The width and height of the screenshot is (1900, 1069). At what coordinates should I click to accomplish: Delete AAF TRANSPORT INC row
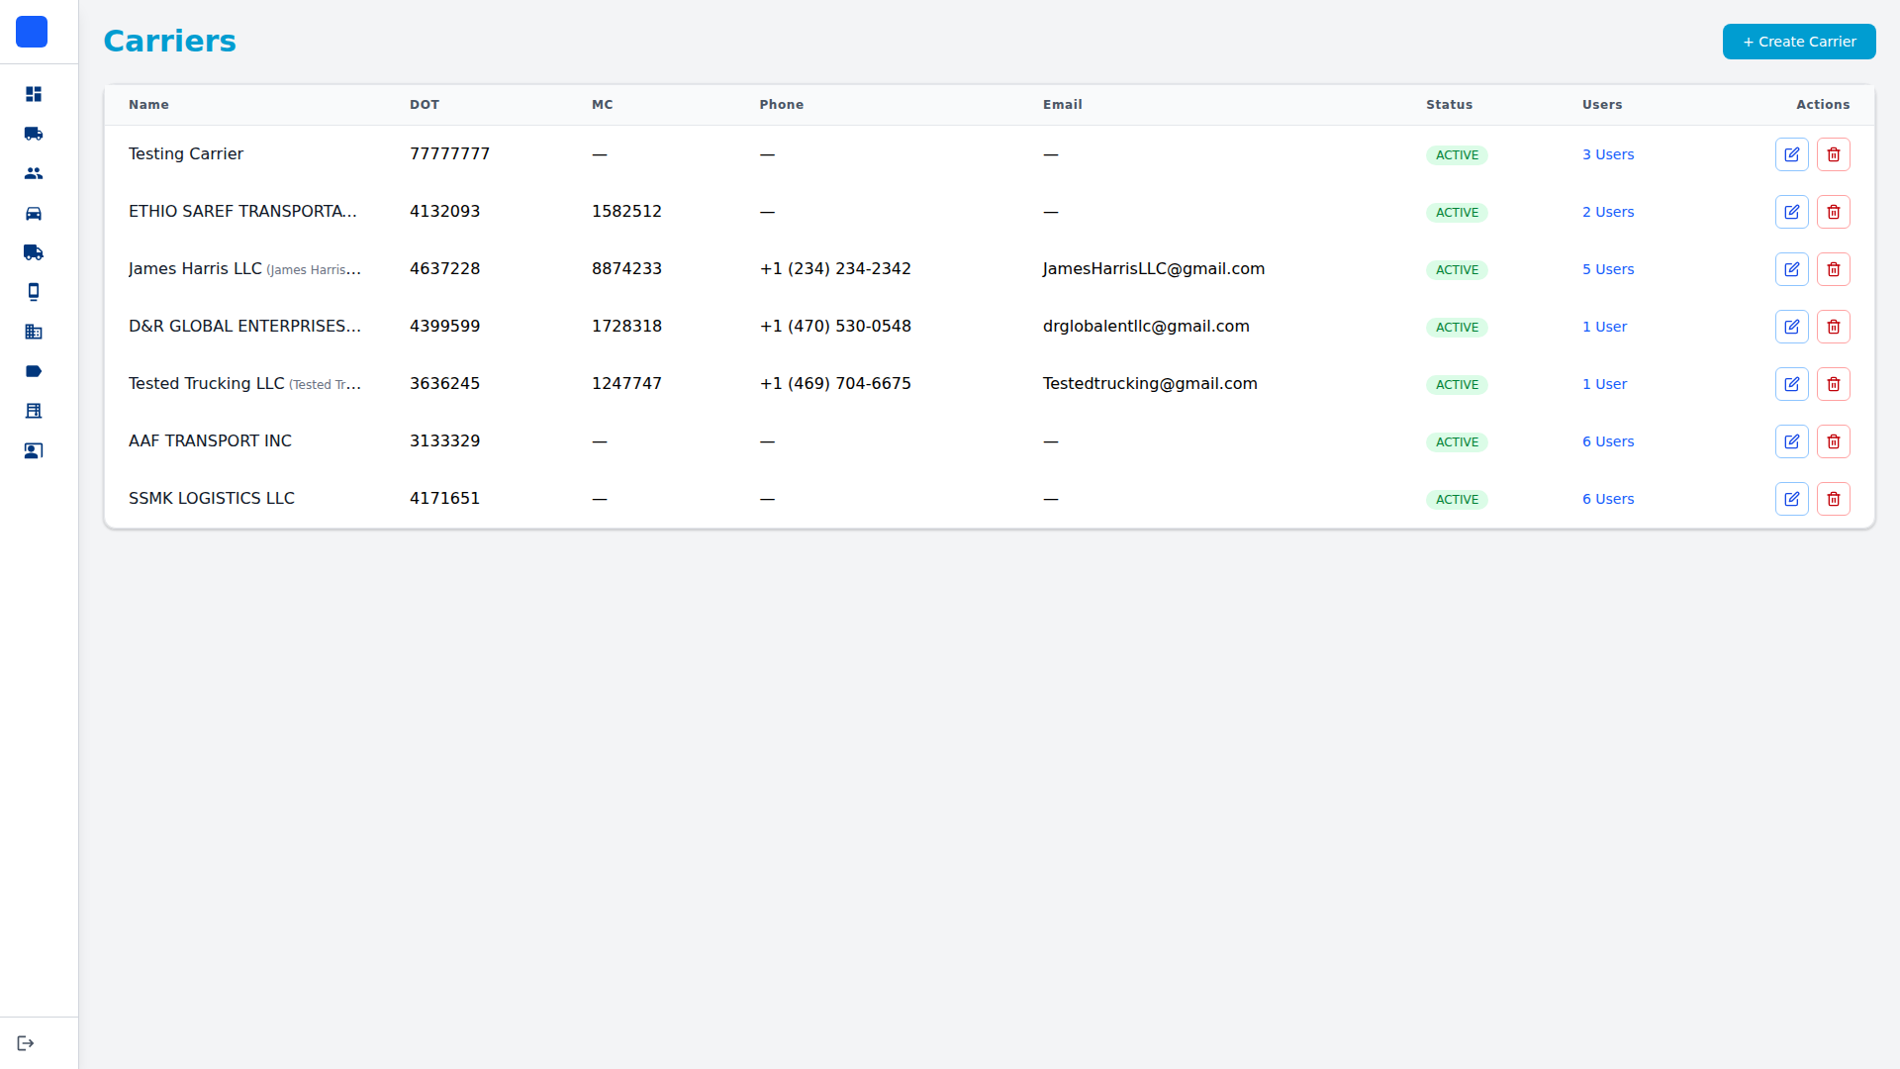coord(1834,441)
